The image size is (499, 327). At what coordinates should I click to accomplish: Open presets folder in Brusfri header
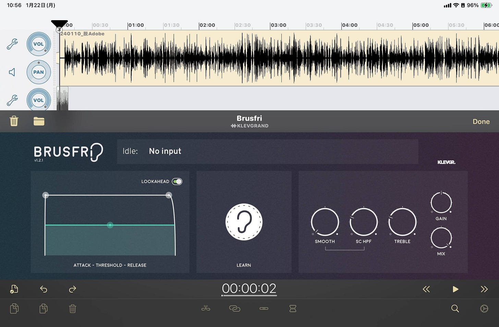tap(39, 121)
